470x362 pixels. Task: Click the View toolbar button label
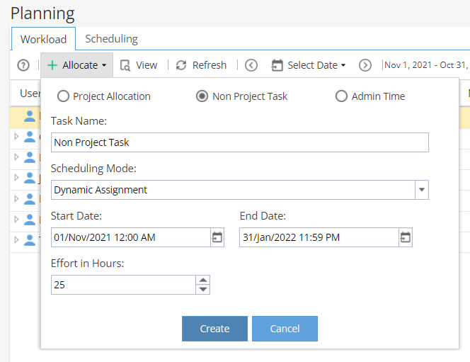(147, 65)
